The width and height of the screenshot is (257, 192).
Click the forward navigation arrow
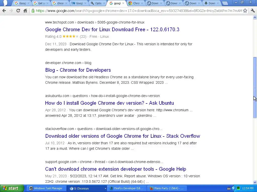(x=11, y=11)
